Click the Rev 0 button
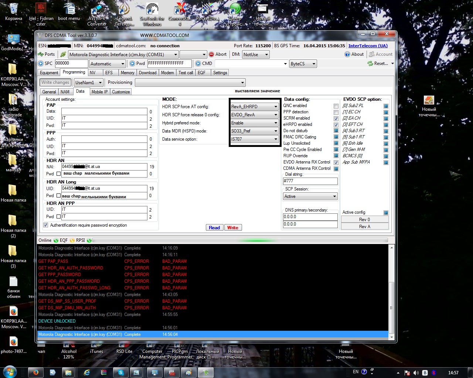The image size is (473, 378). [x=365, y=220]
